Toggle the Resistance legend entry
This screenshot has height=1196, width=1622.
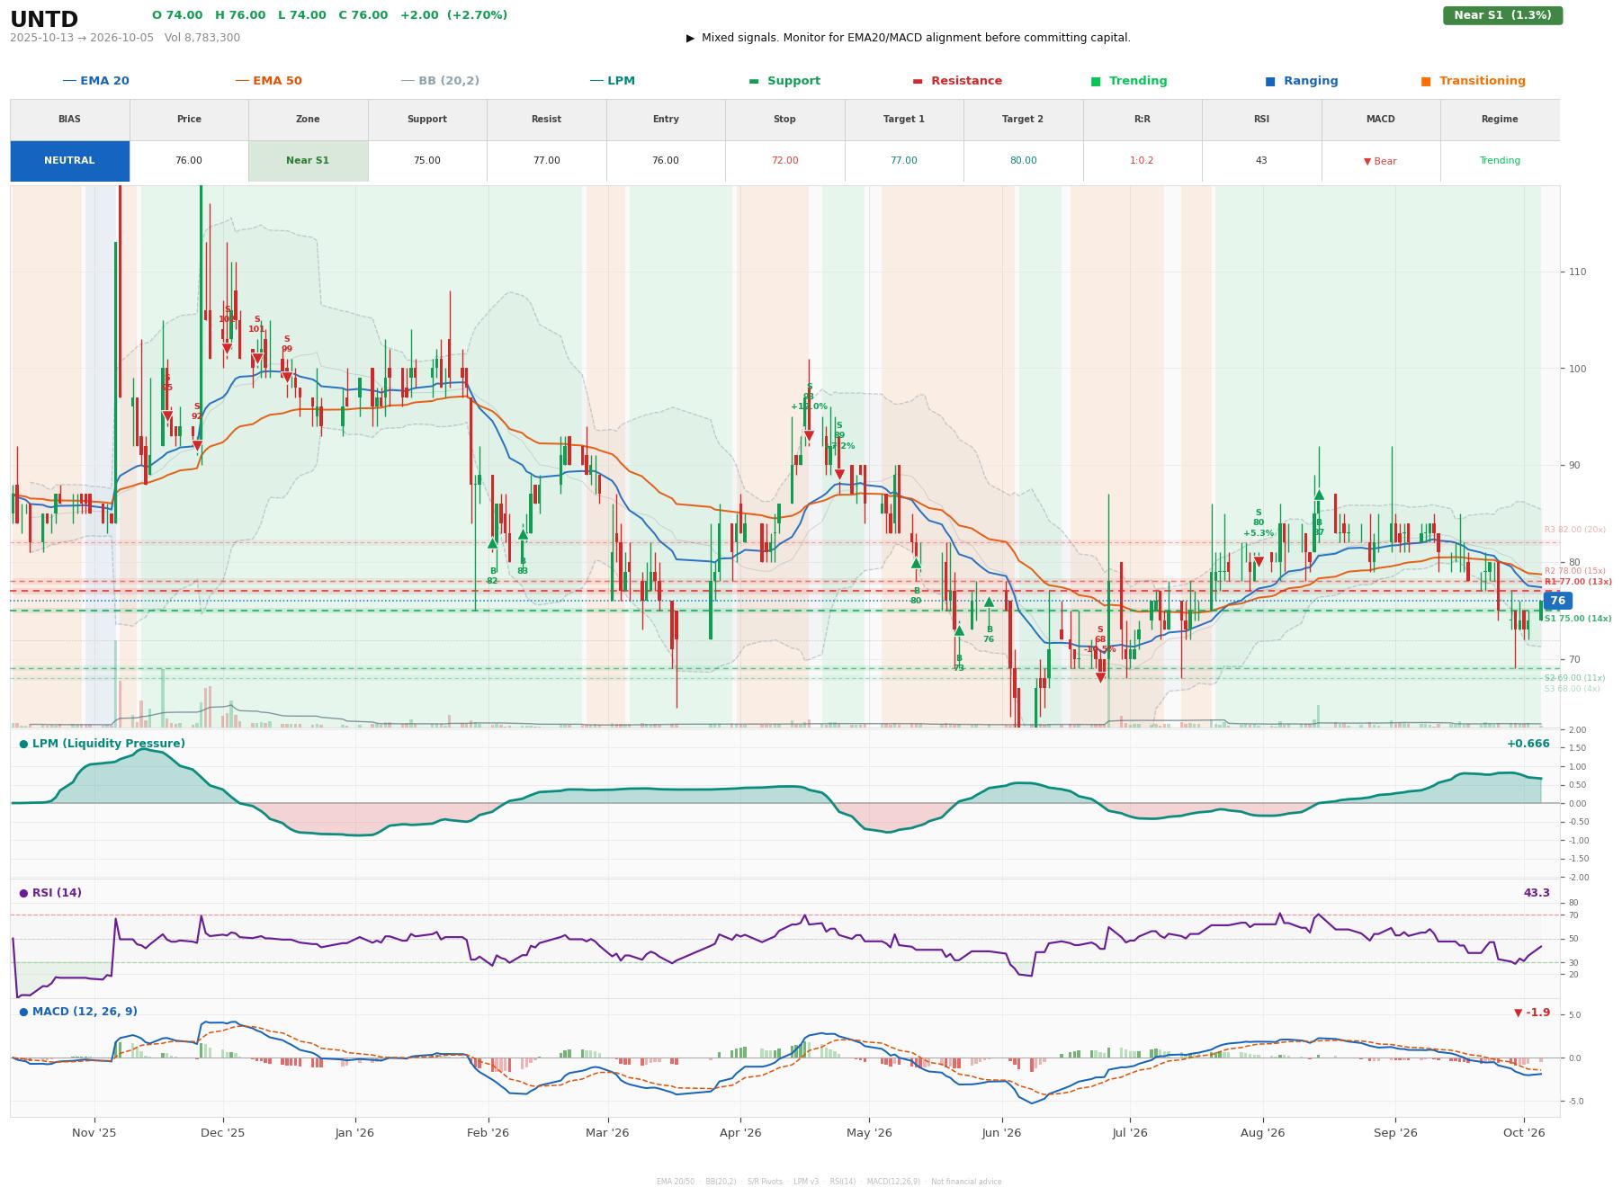(956, 81)
